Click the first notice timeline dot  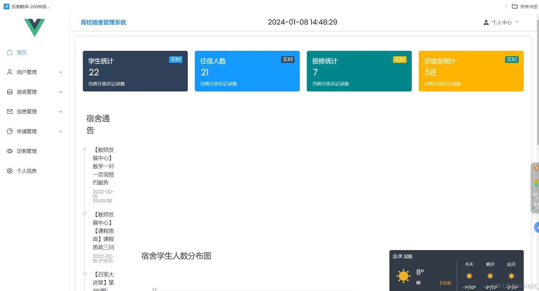85,149
